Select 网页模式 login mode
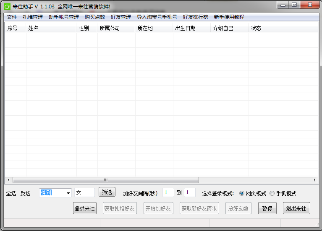Image resolution: width=322 pixels, height=231 pixels. (x=242, y=193)
